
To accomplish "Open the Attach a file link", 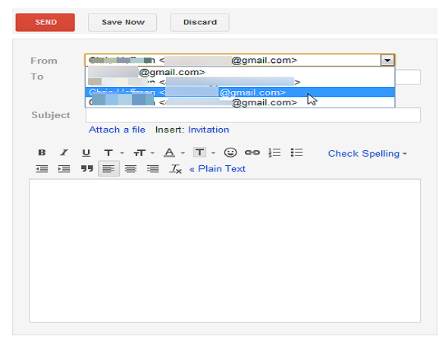I will coord(117,130).
